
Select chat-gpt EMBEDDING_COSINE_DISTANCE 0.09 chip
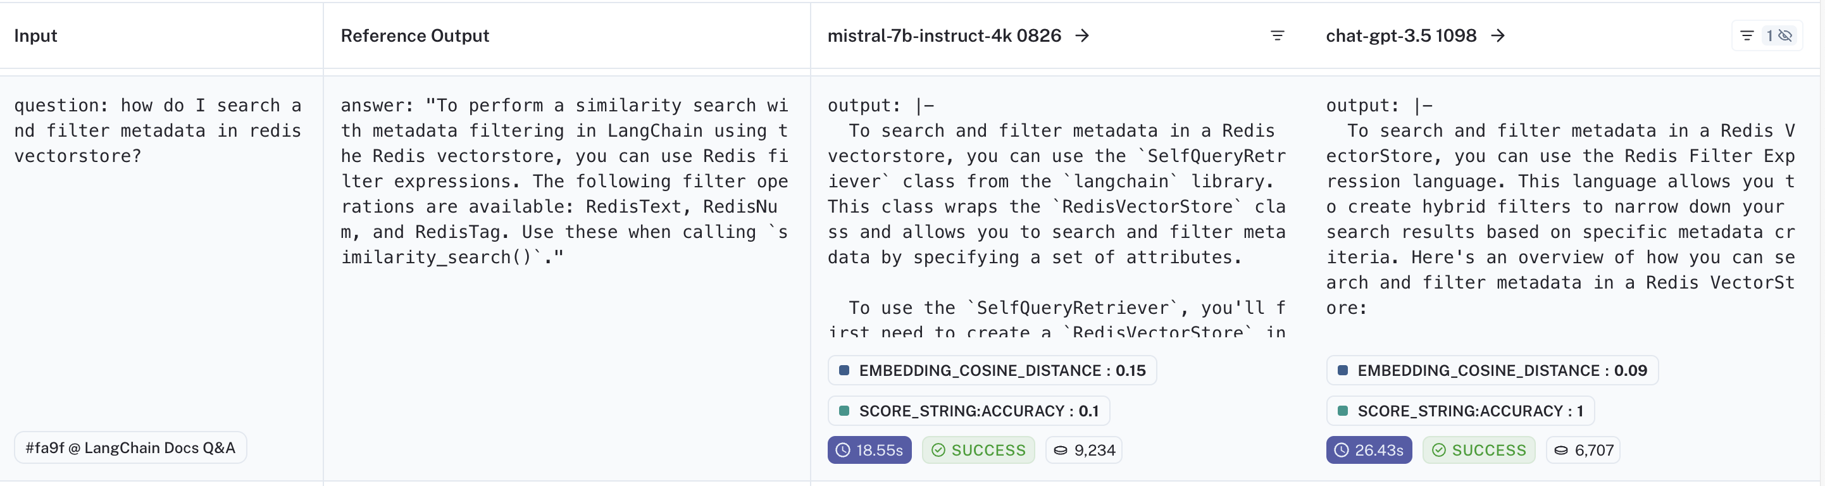coord(1492,371)
